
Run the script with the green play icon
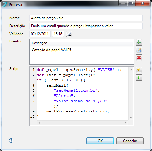pyautogui.click(x=139, y=78)
